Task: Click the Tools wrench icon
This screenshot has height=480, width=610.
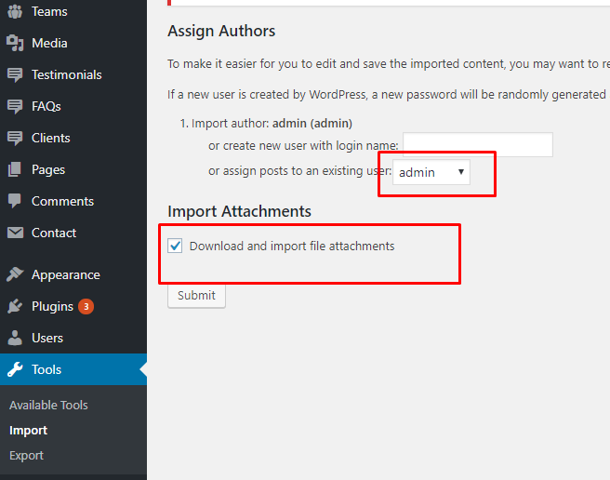Action: [15, 369]
